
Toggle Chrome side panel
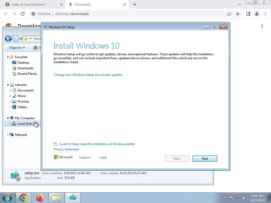click(248, 14)
